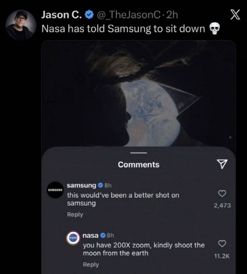Like the nasa comment with the heart
247x274 pixels.
tap(222, 244)
